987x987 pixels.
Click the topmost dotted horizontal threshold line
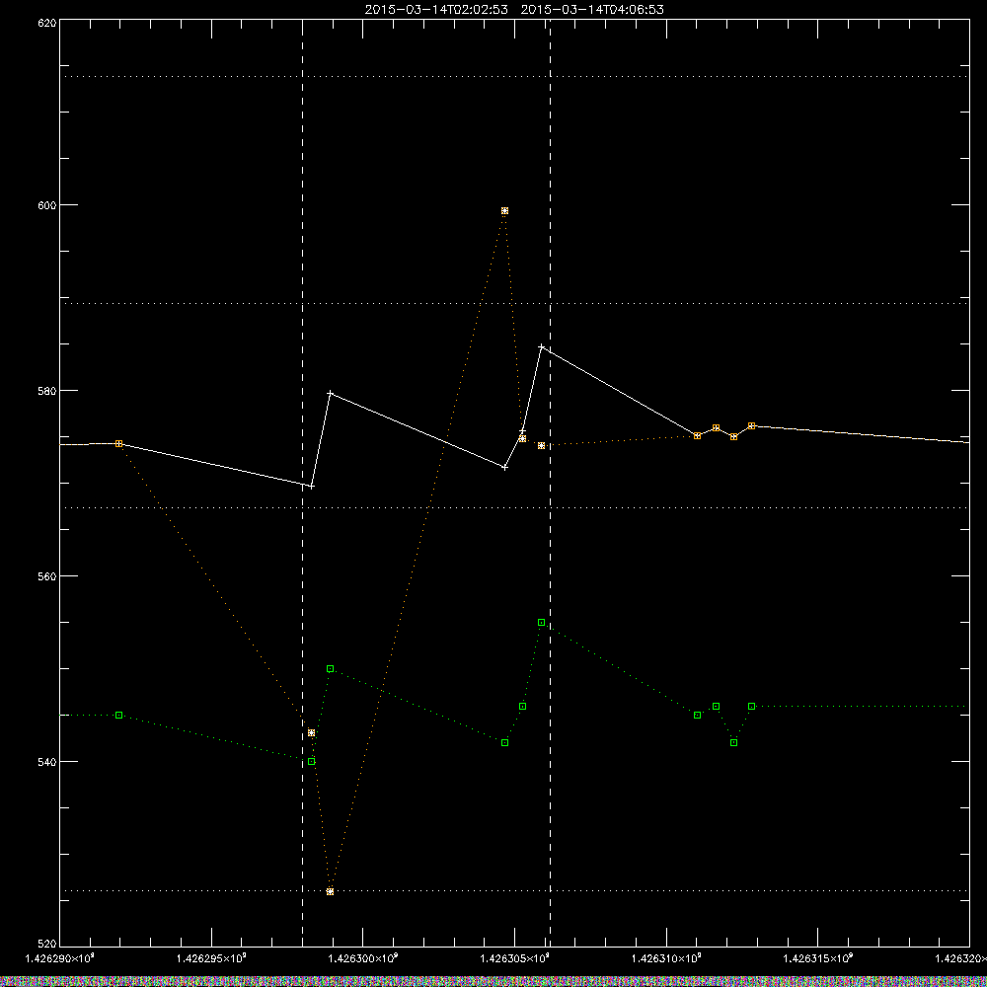click(x=514, y=77)
